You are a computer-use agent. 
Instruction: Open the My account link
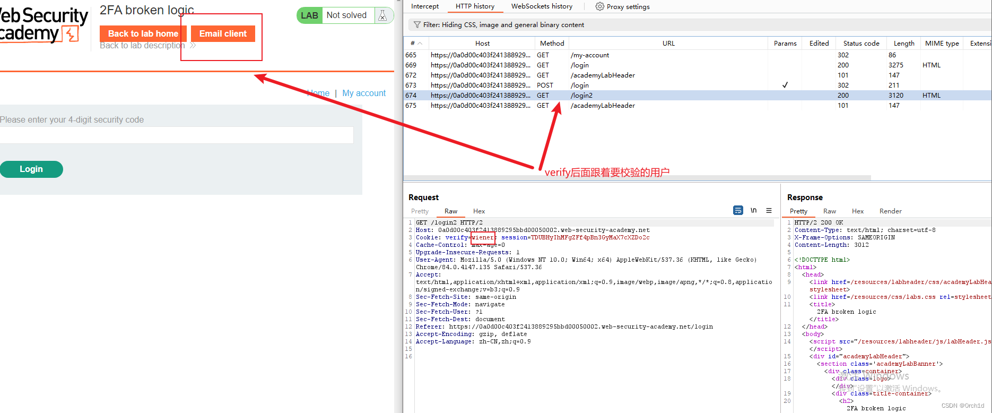[x=364, y=93]
